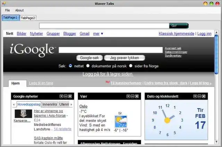This screenshot has height=147, width=222.
Task: Open Språkverktøy link
Action: 173,55
